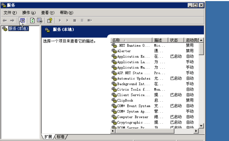Click the 服务(本地) header in details pane

click(63, 30)
